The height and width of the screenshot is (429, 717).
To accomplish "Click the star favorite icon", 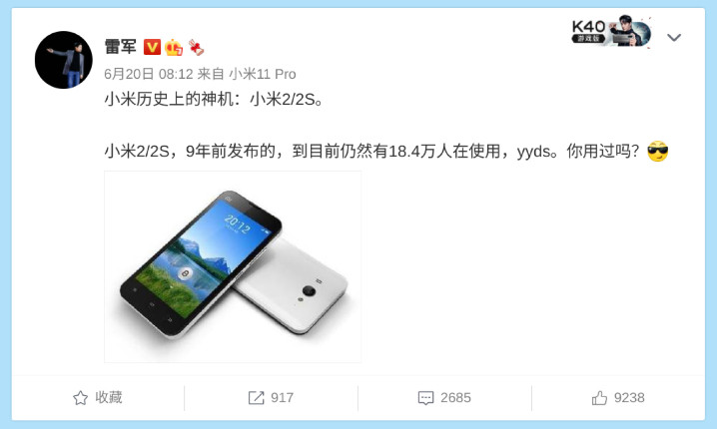I will click(x=80, y=398).
